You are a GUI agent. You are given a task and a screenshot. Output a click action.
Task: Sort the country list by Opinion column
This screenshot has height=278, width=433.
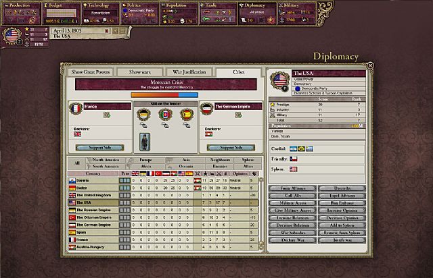240,173
